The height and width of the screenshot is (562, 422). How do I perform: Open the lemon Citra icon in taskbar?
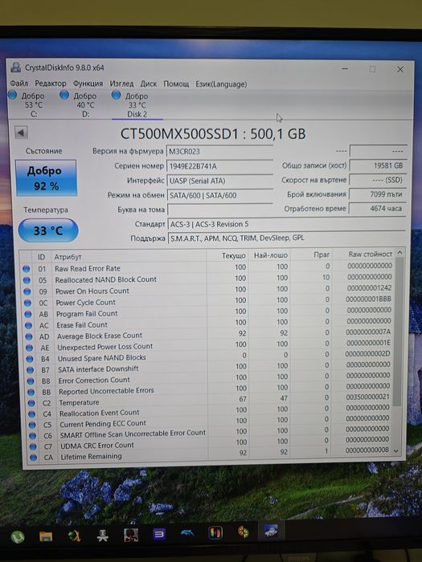tap(244, 531)
